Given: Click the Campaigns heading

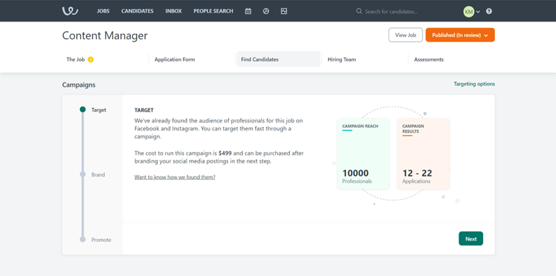Looking at the screenshot, I should click(x=79, y=85).
